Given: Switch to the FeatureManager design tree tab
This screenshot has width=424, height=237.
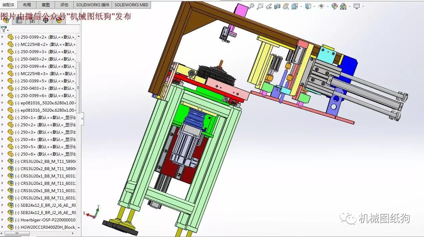Looking at the screenshot, I should click(x=6, y=20).
